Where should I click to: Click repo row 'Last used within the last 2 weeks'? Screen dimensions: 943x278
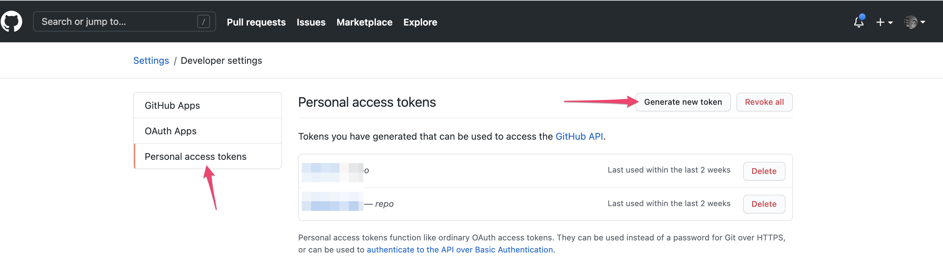pyautogui.click(x=669, y=204)
